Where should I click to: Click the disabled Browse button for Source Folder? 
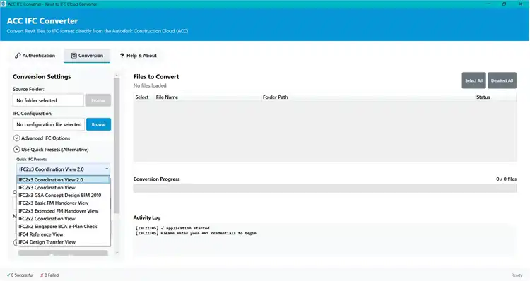pyautogui.click(x=98, y=100)
